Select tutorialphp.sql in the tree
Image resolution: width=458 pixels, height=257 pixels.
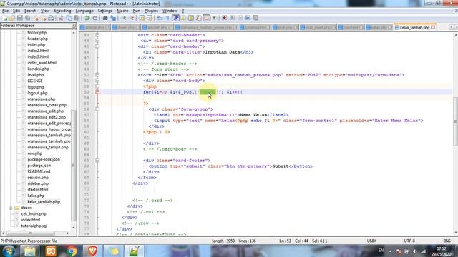[x=34, y=226]
